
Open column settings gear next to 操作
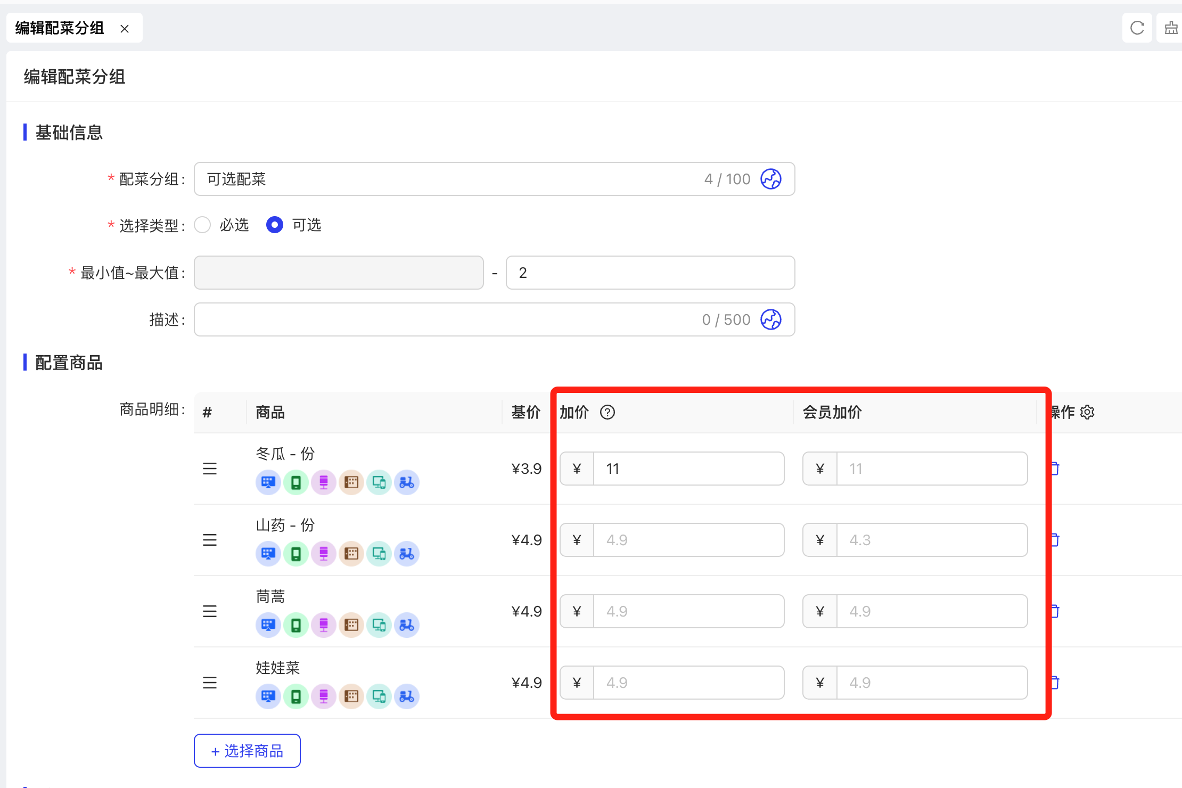pos(1087,412)
